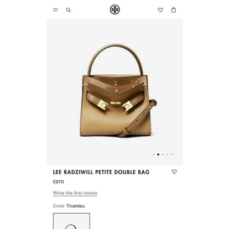Tap the main handbag product image
This screenshot has width=229, height=229.
(114, 92)
